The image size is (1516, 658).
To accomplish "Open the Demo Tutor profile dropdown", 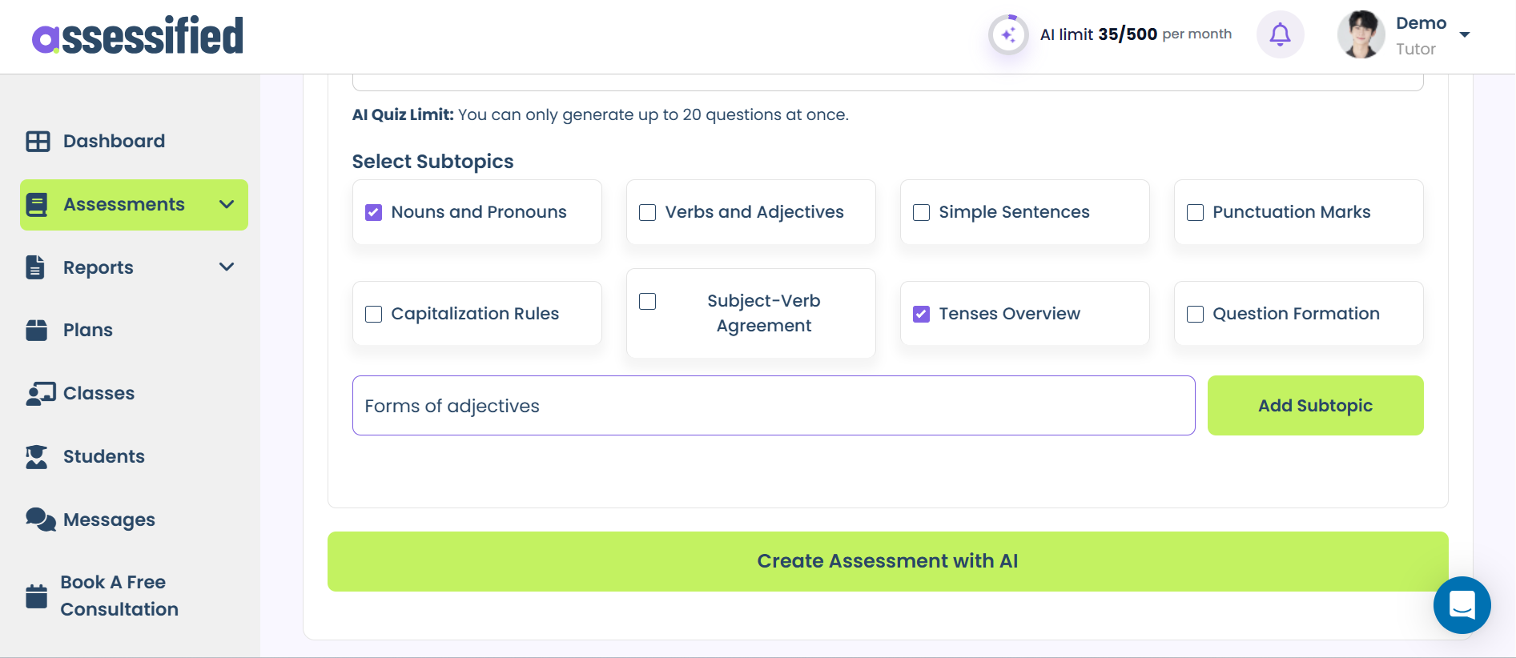I will click(x=1464, y=34).
